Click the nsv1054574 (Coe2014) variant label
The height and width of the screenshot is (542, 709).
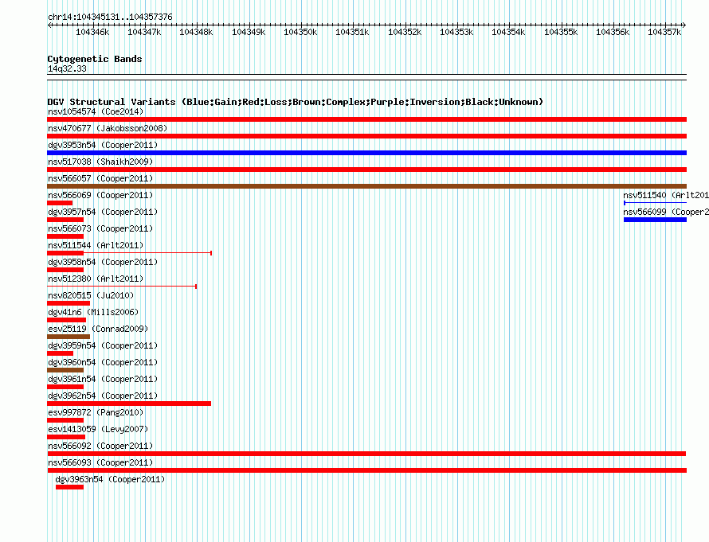click(96, 111)
